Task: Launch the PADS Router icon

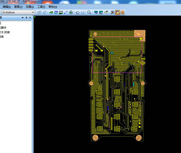Action: pyautogui.click(x=122, y=12)
